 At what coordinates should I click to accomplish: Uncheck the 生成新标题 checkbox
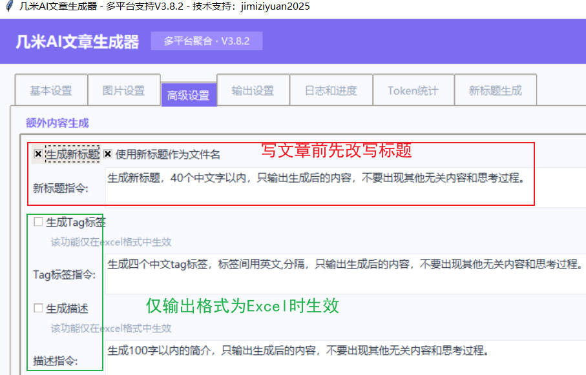(38, 154)
